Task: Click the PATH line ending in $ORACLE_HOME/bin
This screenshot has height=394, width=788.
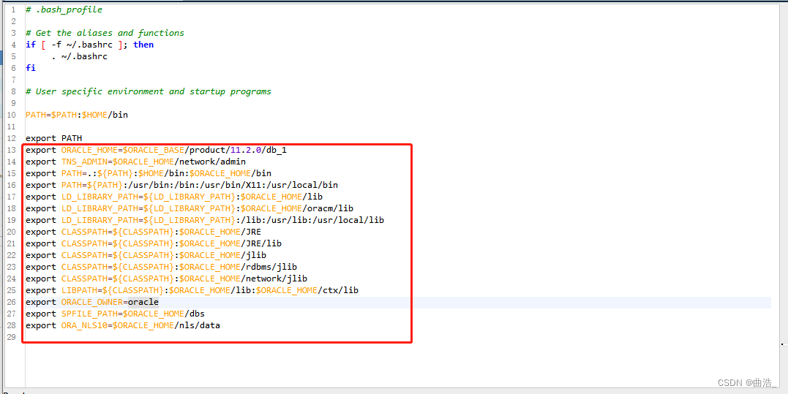Action: [x=149, y=173]
